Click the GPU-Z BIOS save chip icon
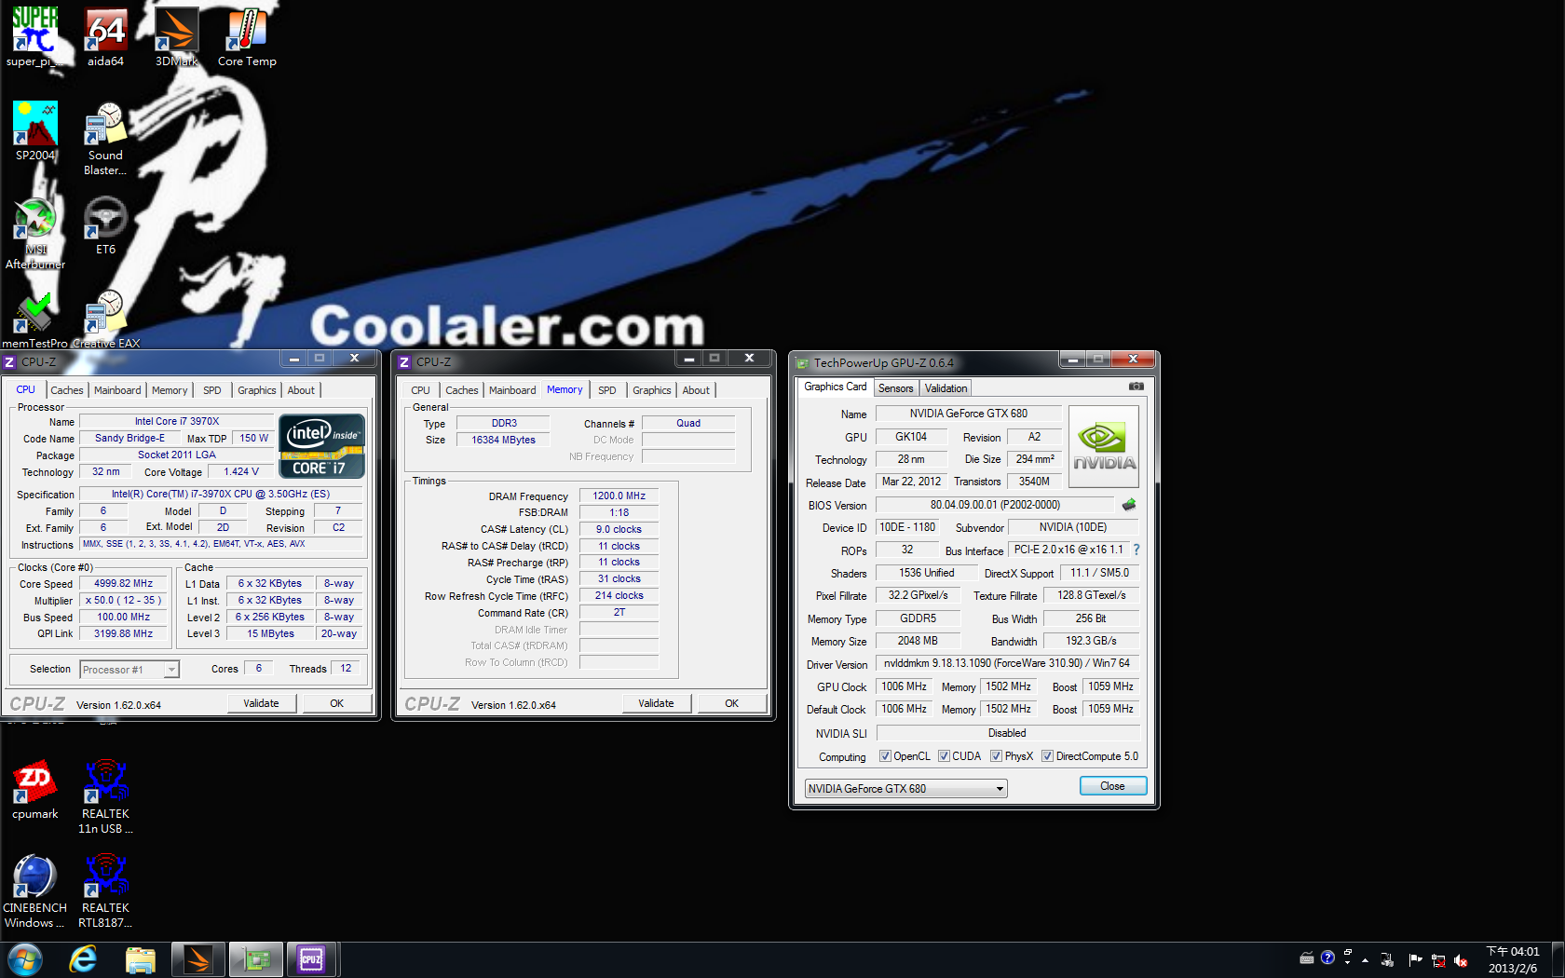 pos(1129,505)
